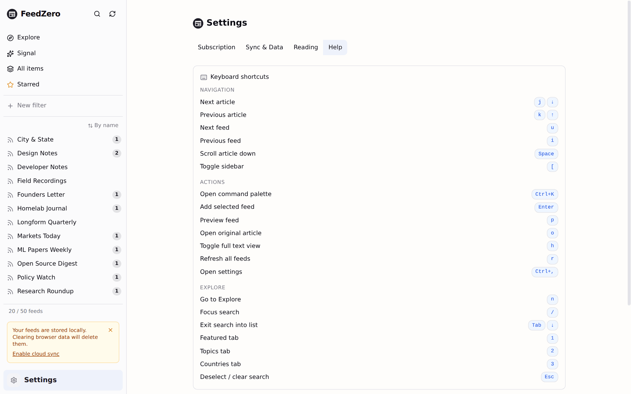Screen dimensions: 631x394
Task: Click the RSS icon beside Markets Today
Action: click(11, 236)
